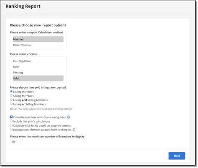198x168 pixels.
Task: Click 'Please enter the maximum number of Members' label
Action: click(x=47, y=137)
